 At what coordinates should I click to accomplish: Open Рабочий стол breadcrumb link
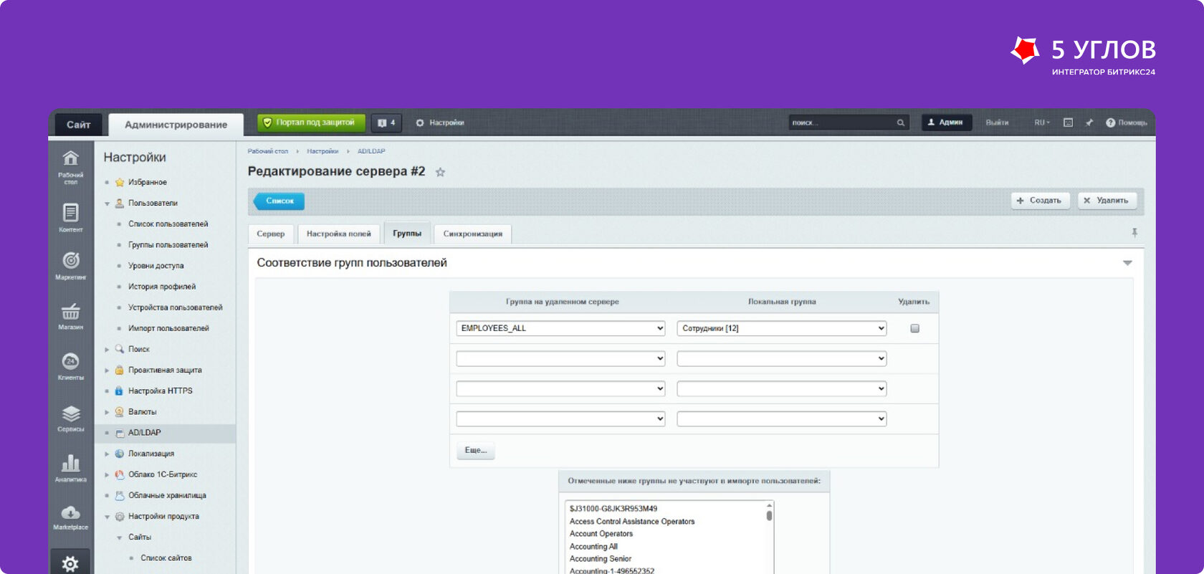pyautogui.click(x=267, y=151)
